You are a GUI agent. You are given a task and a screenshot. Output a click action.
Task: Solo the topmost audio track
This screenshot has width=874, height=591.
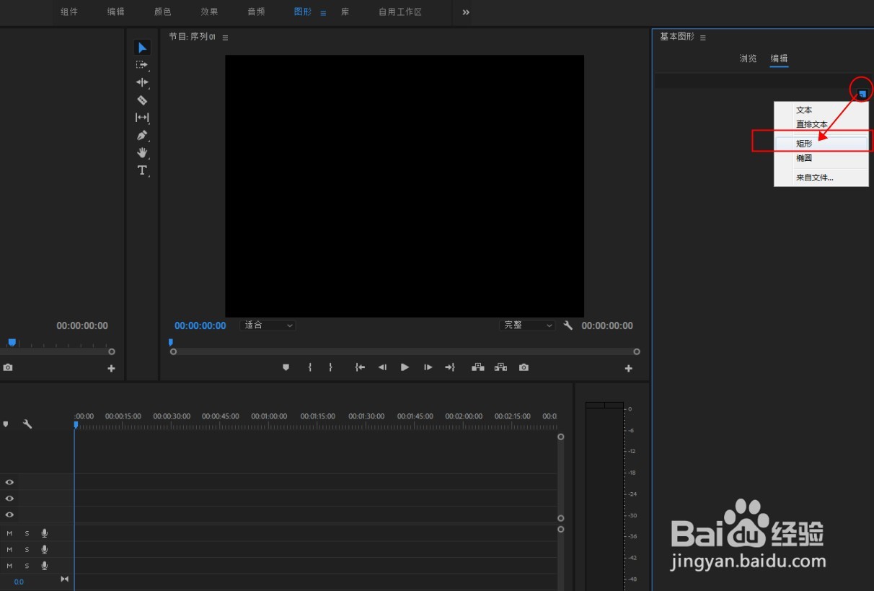[x=27, y=533]
